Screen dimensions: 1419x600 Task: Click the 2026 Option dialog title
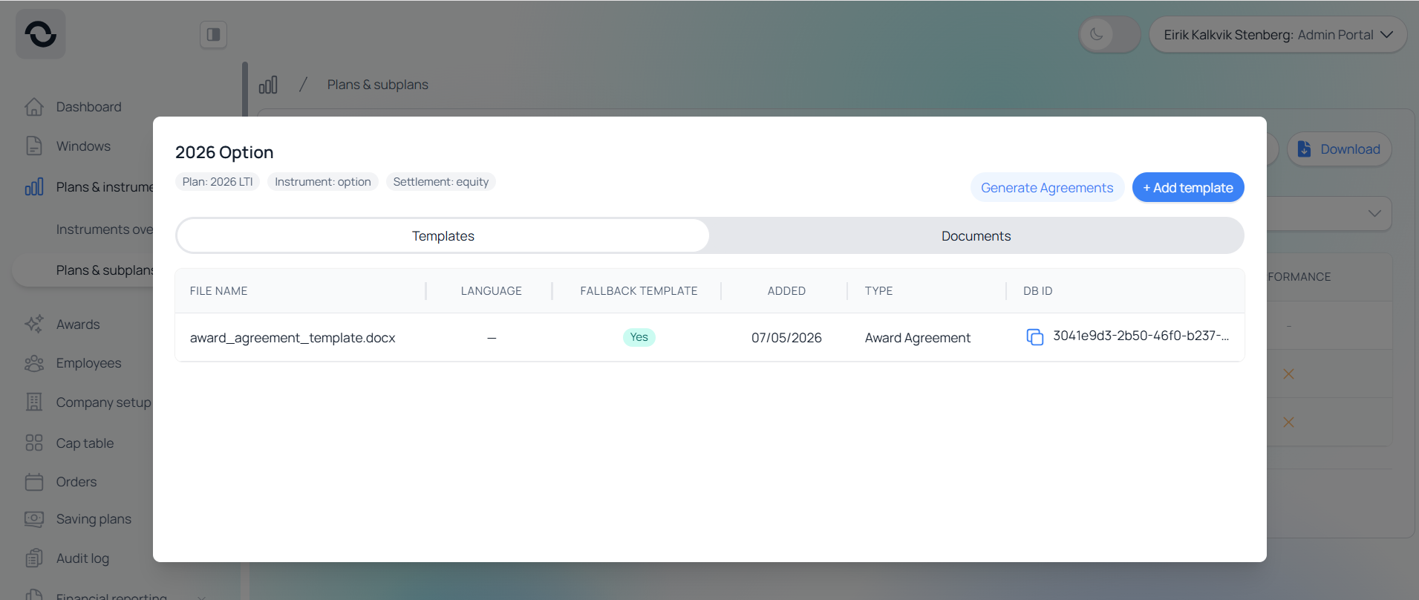[224, 152]
